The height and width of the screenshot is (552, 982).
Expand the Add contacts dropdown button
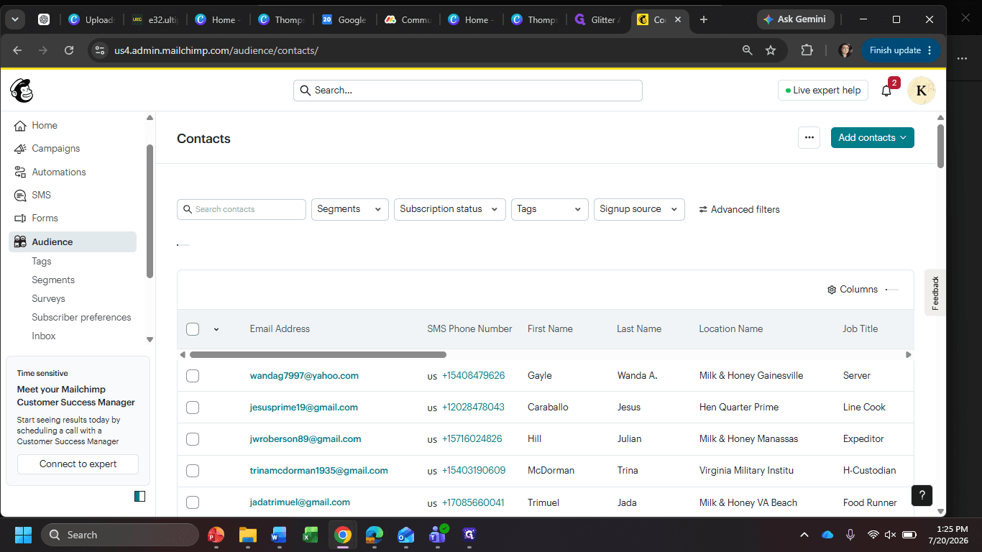872,138
